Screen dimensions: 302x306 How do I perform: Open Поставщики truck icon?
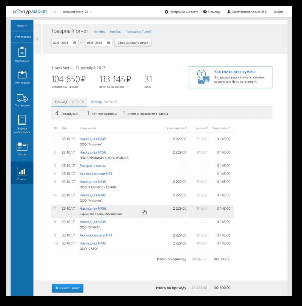tap(22, 98)
